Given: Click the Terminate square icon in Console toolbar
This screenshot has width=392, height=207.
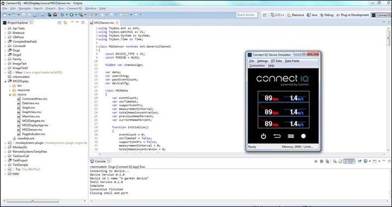Looking at the screenshot, I should point(316,161).
